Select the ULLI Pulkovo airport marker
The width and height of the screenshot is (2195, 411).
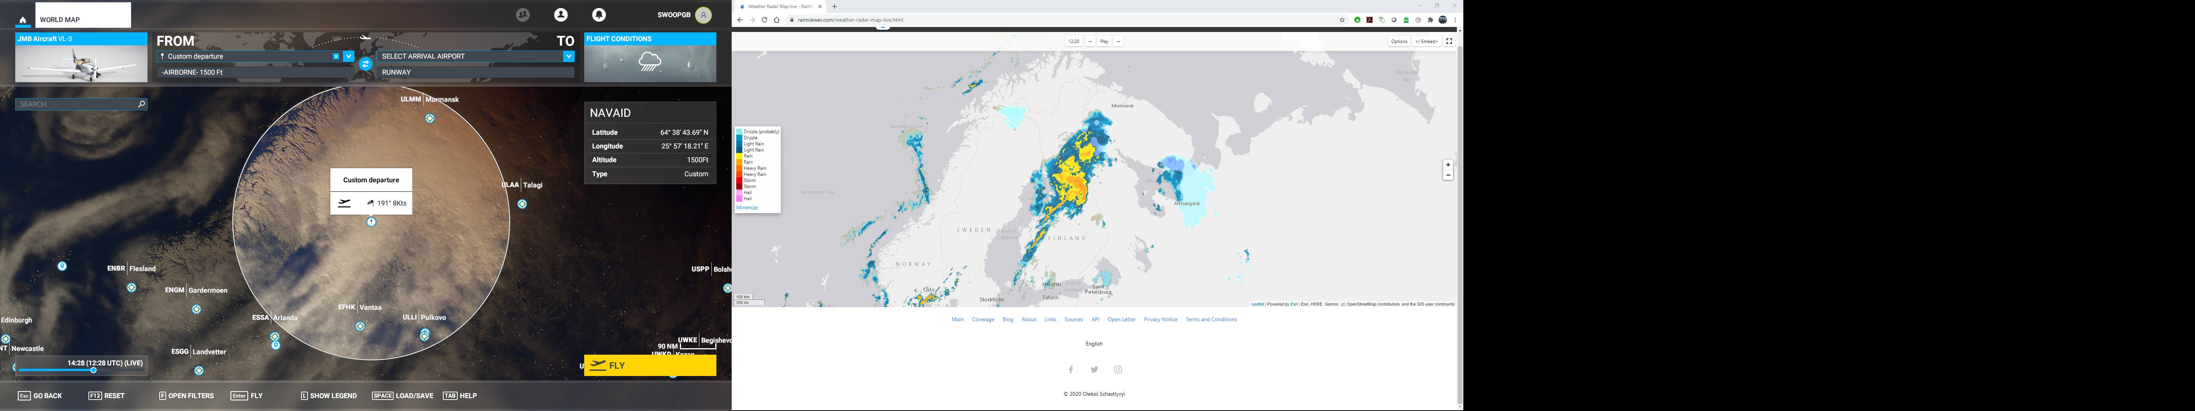coord(425,335)
